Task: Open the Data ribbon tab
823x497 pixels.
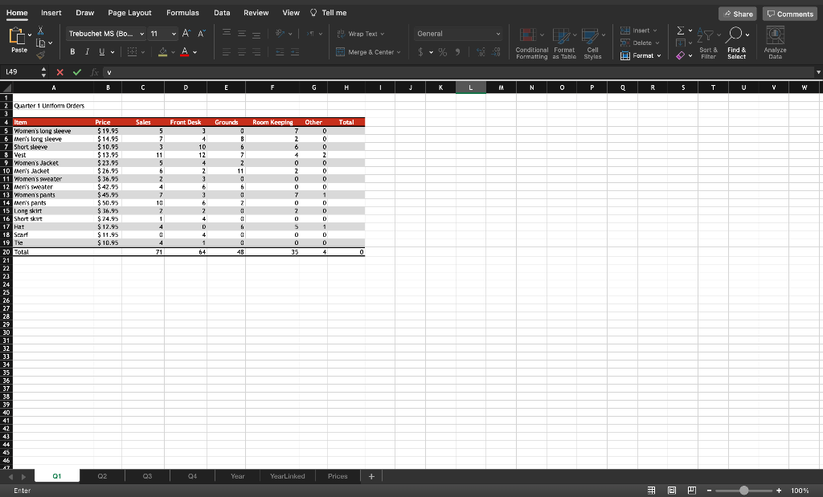Action: click(x=222, y=13)
